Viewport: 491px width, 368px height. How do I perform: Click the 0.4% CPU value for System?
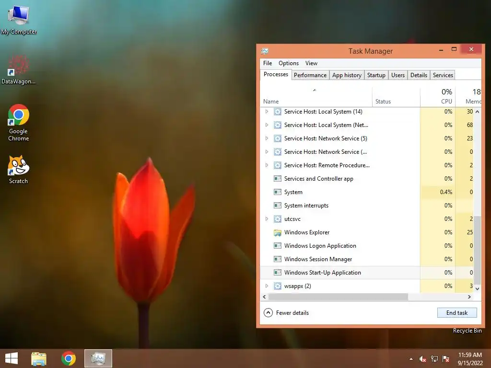446,192
